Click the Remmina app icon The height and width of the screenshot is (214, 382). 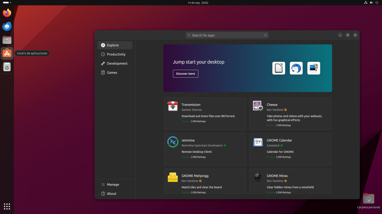tap(173, 142)
